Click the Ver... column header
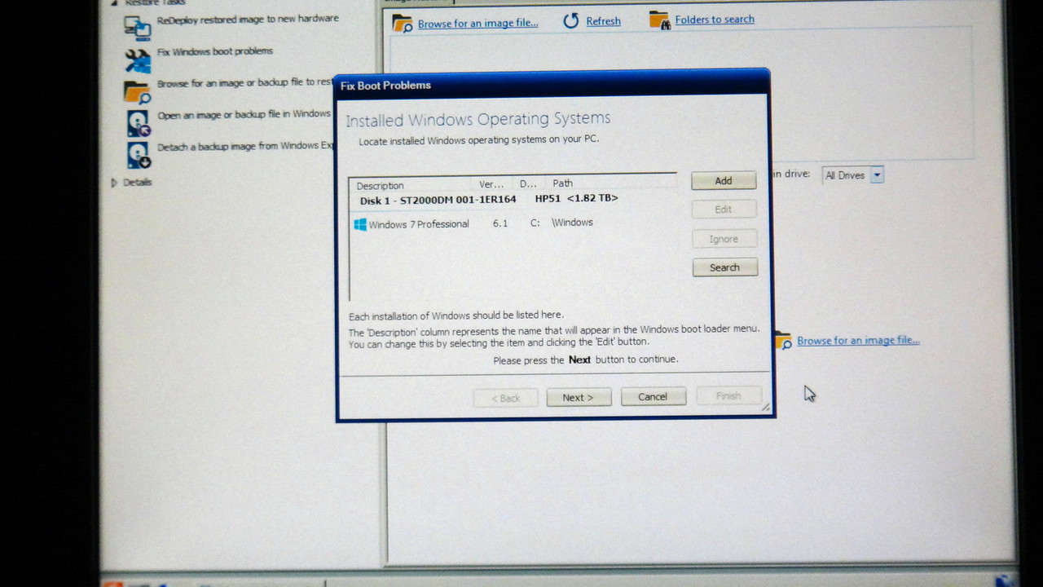 (x=491, y=184)
